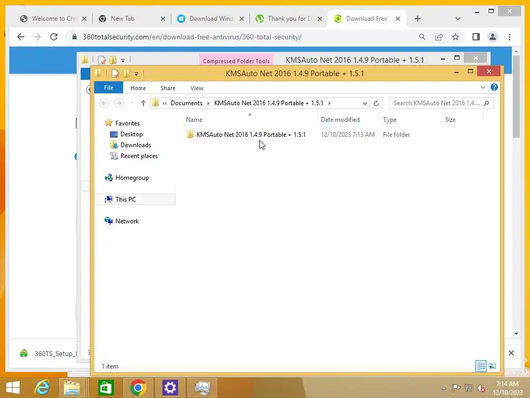Image resolution: width=530 pixels, height=398 pixels.
Task: Open the File ribbon tab
Action: tap(109, 88)
